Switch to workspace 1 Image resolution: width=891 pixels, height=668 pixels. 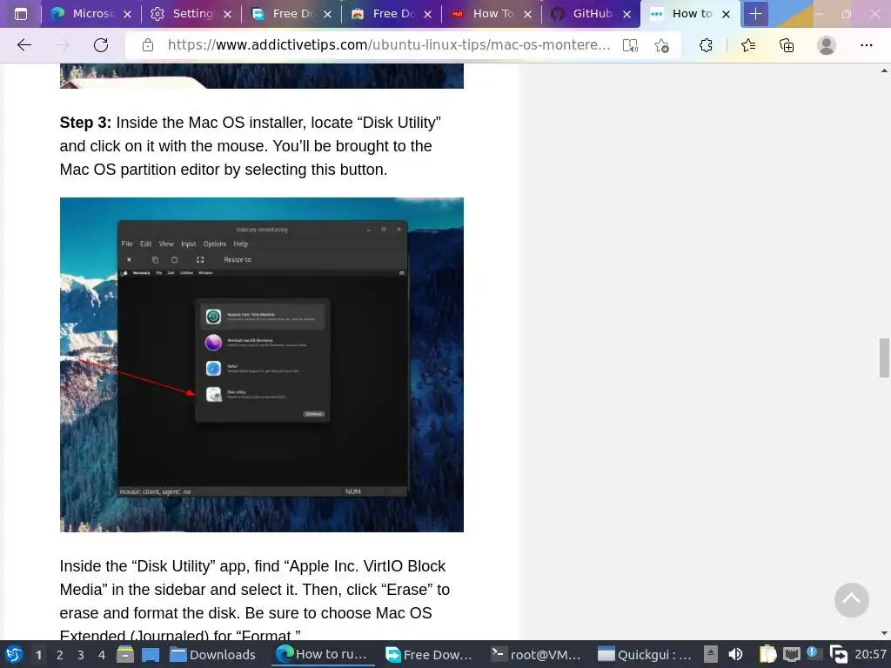click(38, 655)
